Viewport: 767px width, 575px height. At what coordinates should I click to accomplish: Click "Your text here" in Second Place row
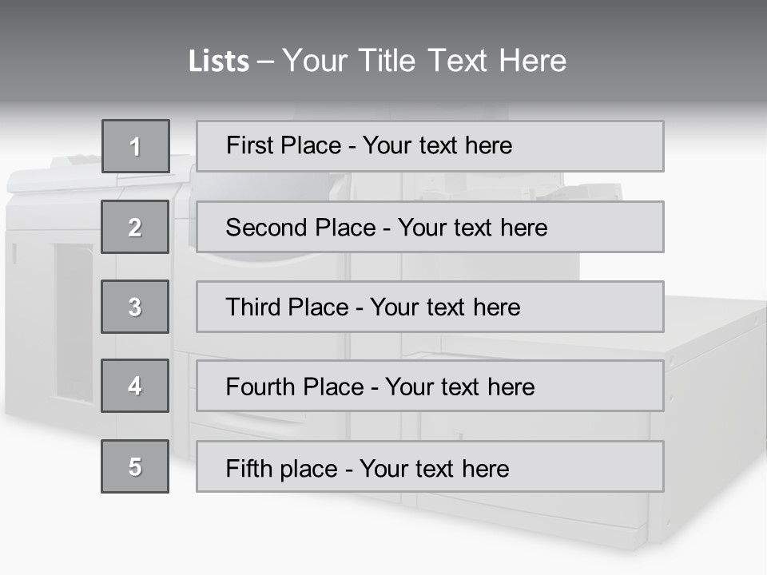473,228
